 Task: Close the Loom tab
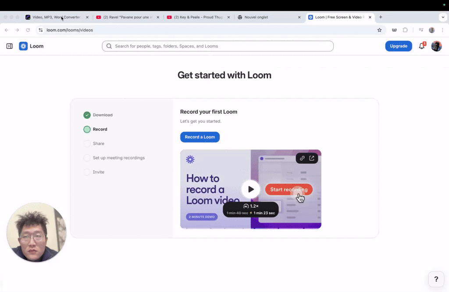coord(370,17)
